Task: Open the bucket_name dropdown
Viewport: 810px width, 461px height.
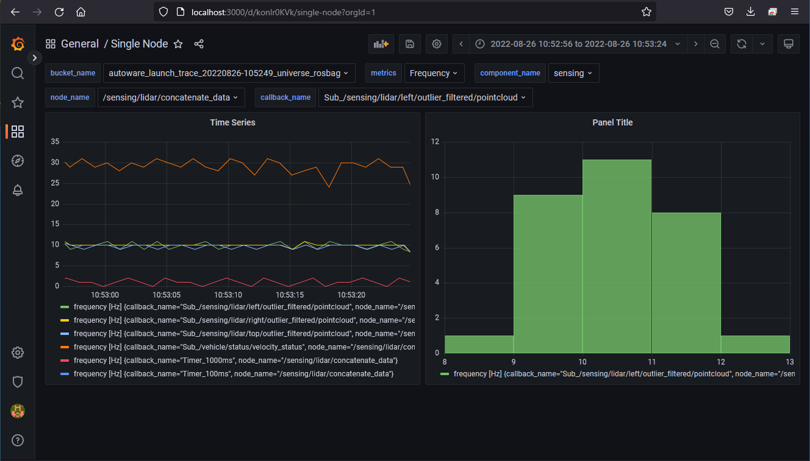Action: 229,72
